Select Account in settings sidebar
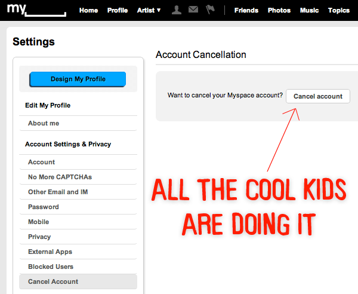 click(78, 162)
